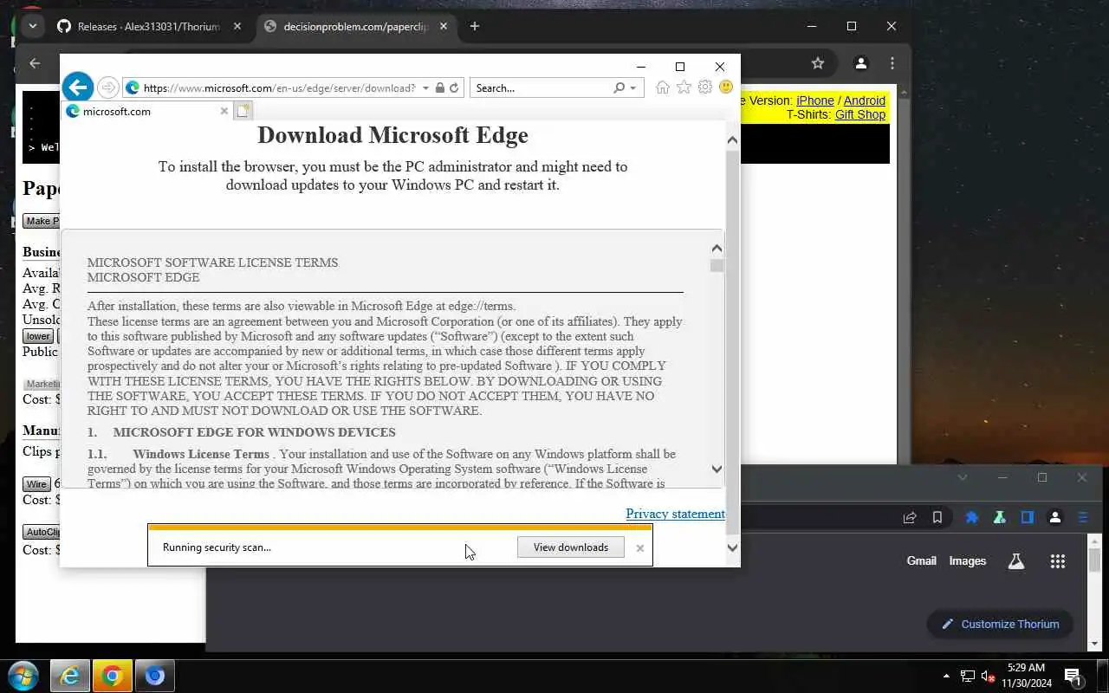Image resolution: width=1109 pixels, height=693 pixels.
Task: Open the Images link in Thorium
Action: [x=968, y=560]
